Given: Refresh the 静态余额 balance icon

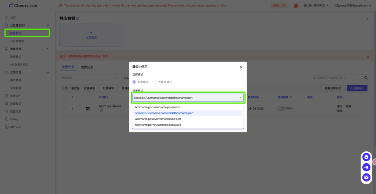Looking at the screenshot, I should click(x=77, y=18).
